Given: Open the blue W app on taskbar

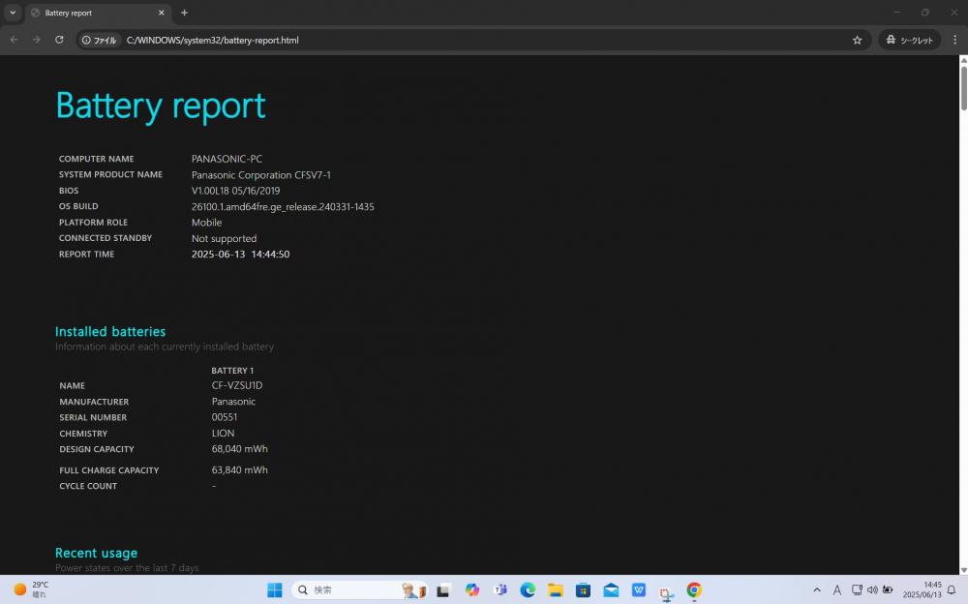Looking at the screenshot, I should (639, 590).
